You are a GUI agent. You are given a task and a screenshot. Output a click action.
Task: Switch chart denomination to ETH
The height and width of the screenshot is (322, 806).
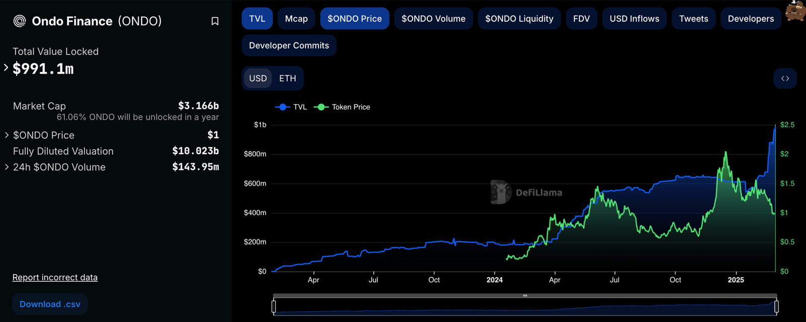pos(288,79)
